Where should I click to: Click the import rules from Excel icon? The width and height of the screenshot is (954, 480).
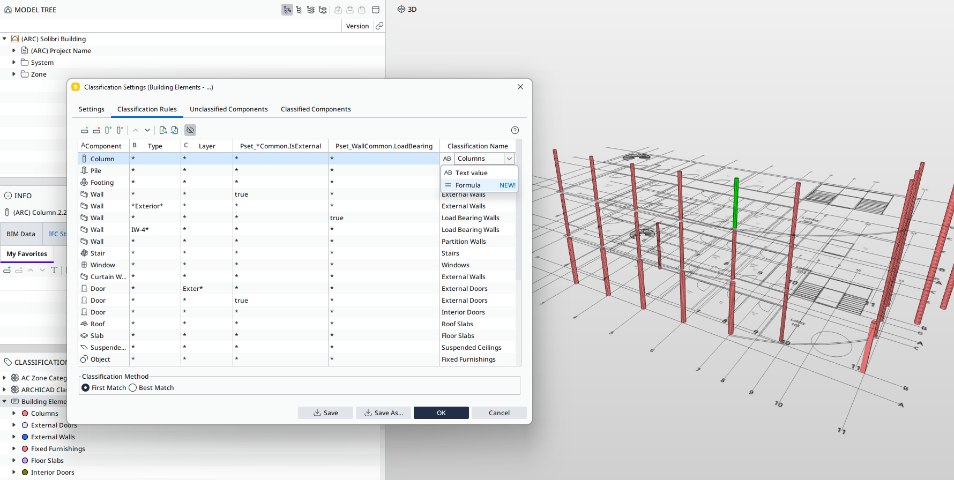pyautogui.click(x=174, y=130)
